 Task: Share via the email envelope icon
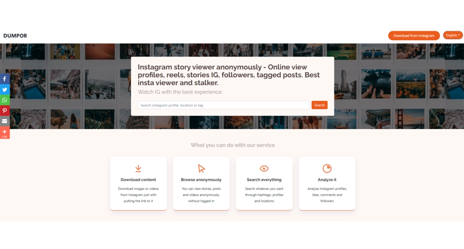(5, 121)
